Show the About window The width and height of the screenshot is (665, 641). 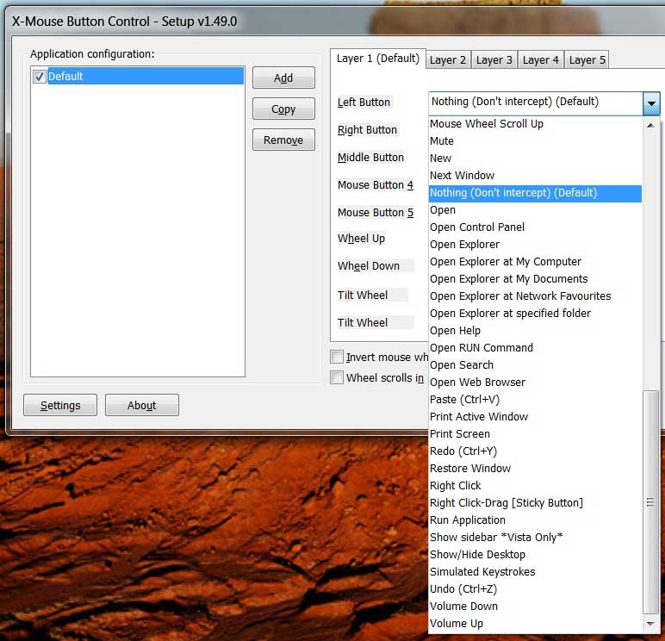point(142,406)
